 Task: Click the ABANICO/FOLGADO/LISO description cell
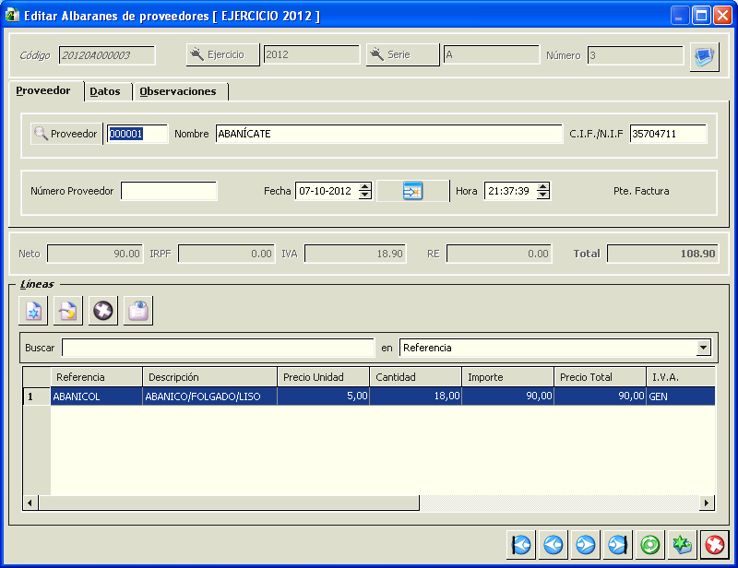coord(210,396)
